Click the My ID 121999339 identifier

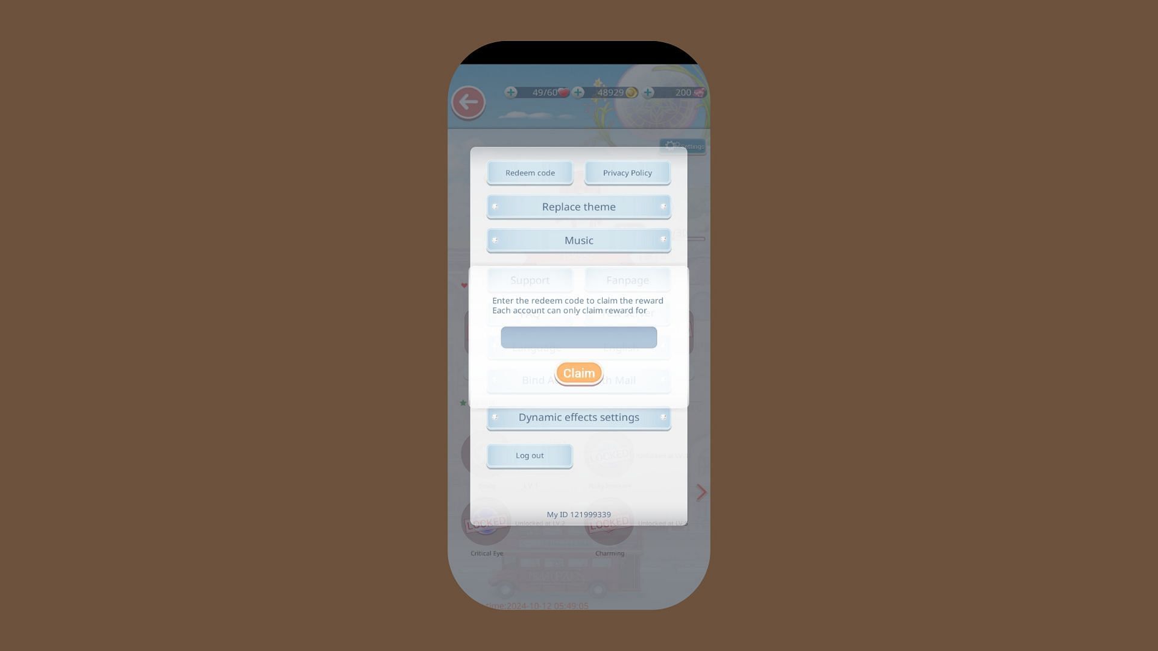coord(578,514)
